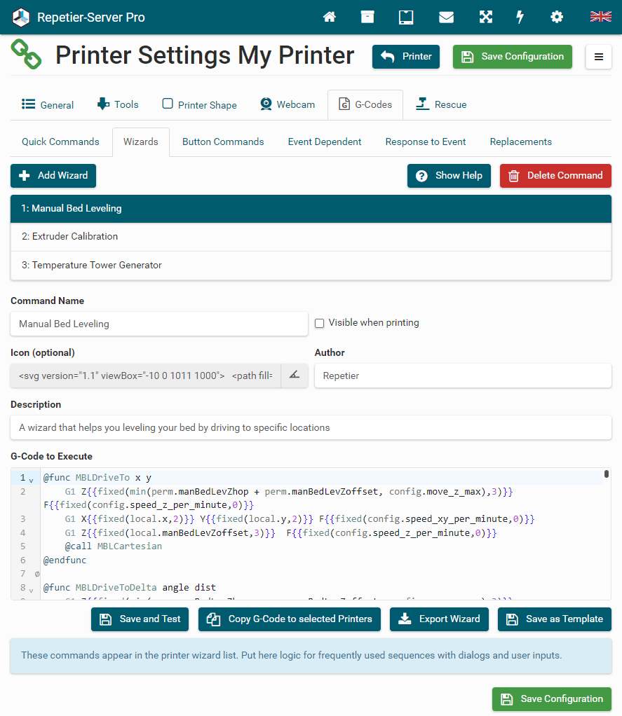Toggle fullscreen with the expand arrows icon
Viewport: 622px width, 716px height.
click(485, 18)
